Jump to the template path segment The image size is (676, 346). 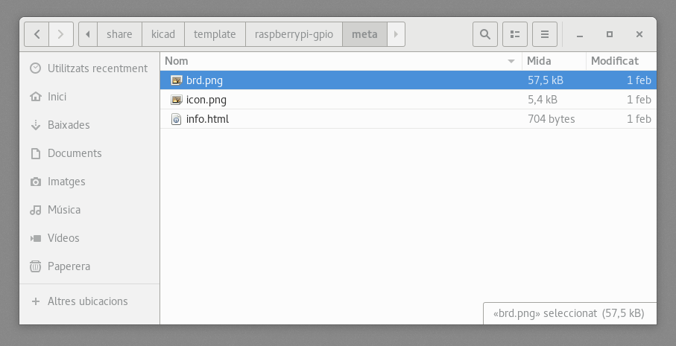click(x=215, y=34)
